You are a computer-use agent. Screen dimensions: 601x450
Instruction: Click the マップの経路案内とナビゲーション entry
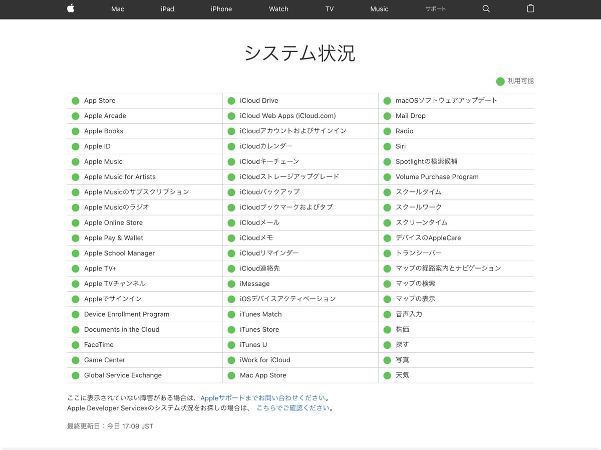(x=448, y=269)
